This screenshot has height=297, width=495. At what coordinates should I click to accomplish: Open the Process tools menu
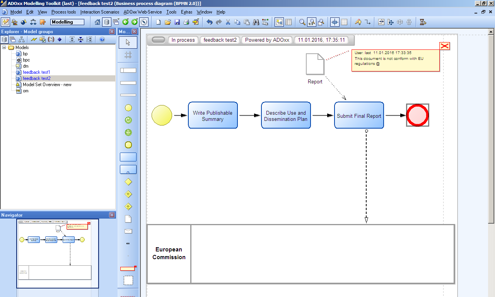(x=63, y=12)
